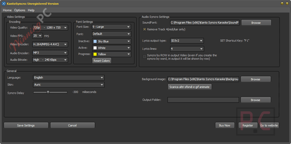Enable Syncro by ROW checkbox
Screen dimensions: 291x144
point(144,57)
